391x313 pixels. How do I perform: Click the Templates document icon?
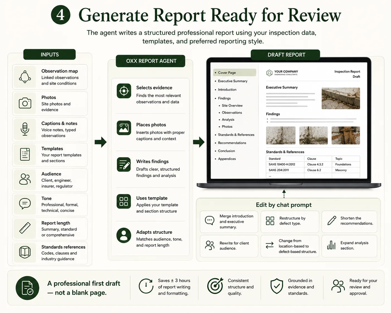[25, 154]
